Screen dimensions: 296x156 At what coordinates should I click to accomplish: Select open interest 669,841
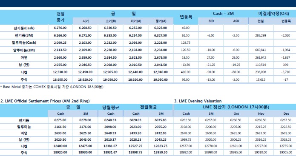point(261,50)
